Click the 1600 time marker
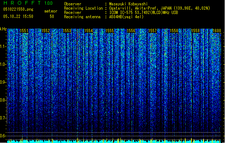The height and width of the screenshot is (143, 225). click(217, 31)
